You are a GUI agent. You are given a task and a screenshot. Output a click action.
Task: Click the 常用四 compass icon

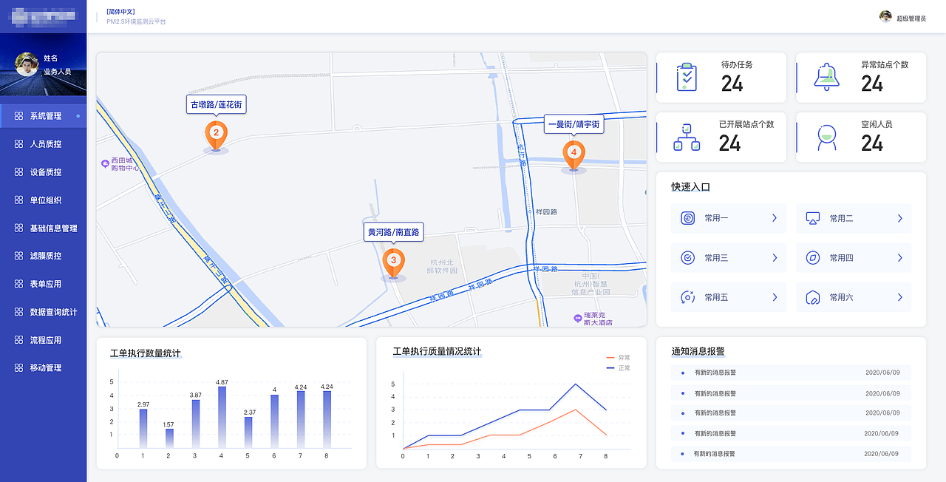coord(813,258)
